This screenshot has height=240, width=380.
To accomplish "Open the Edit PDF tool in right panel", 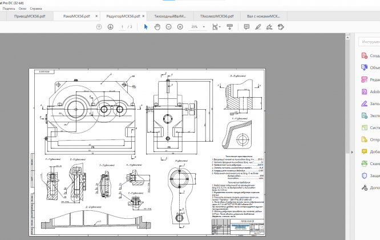I will (365, 79).
